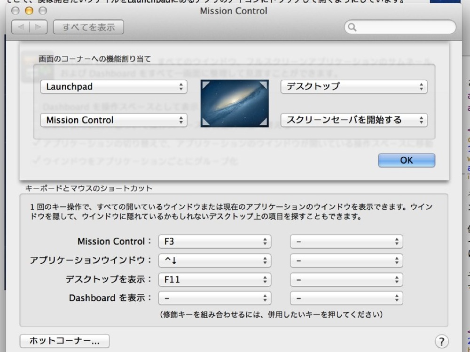Open the Launchpad hot corner dropdown
The width and height of the screenshot is (470, 352).
[114, 87]
